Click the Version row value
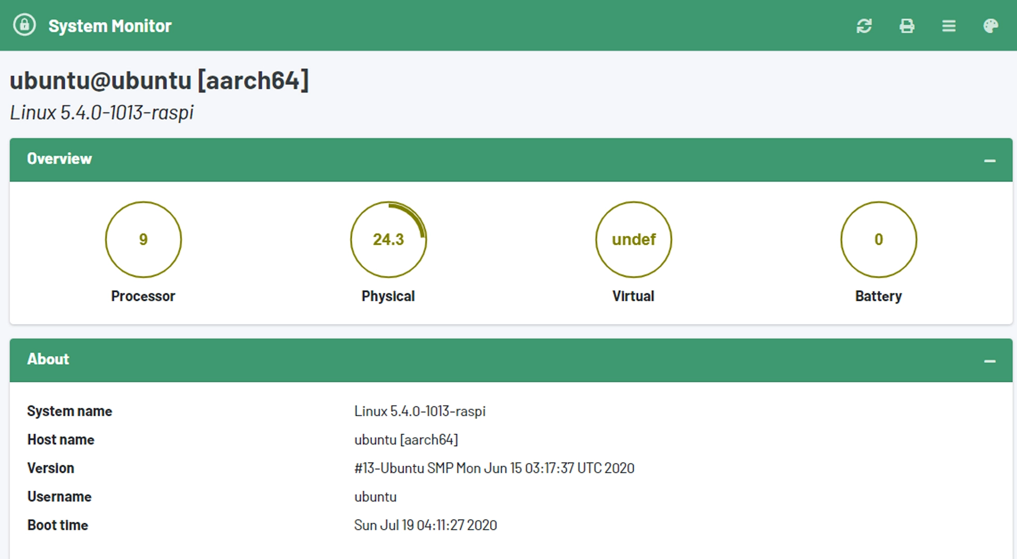 [x=494, y=468]
